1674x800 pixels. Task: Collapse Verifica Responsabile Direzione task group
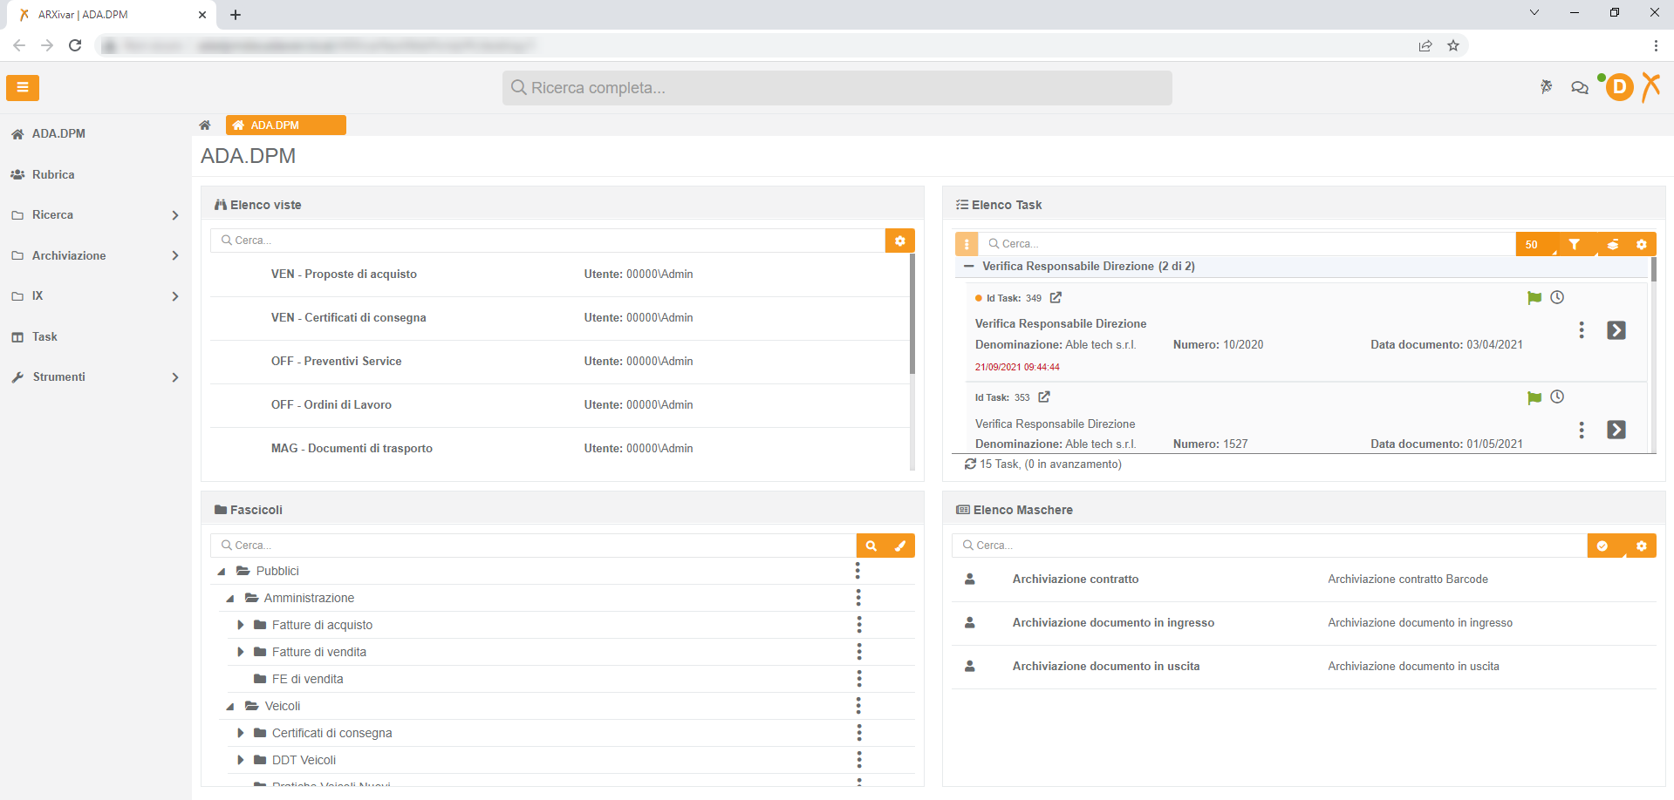pyautogui.click(x=970, y=266)
